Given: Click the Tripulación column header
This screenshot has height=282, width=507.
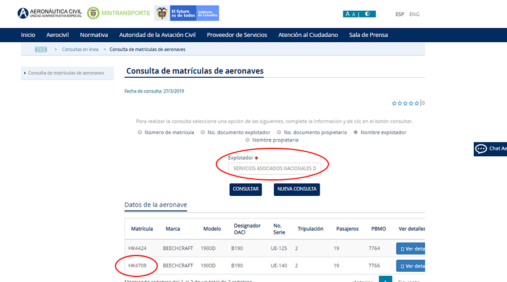Looking at the screenshot, I should 310,228.
